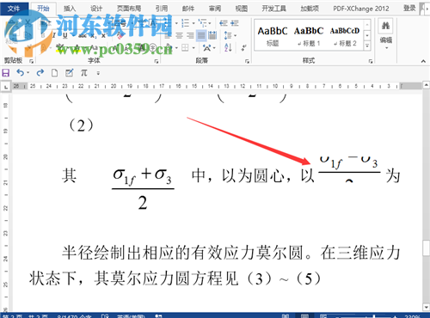Redo the last undone action

40,73
